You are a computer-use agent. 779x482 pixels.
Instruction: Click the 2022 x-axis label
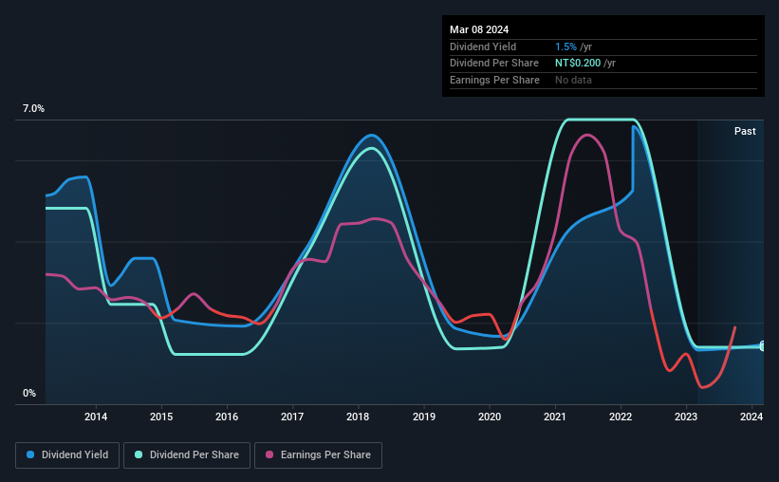621,417
